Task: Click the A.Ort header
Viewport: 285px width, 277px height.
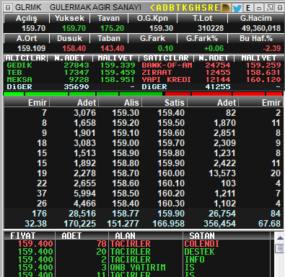Action: [x=27, y=38]
